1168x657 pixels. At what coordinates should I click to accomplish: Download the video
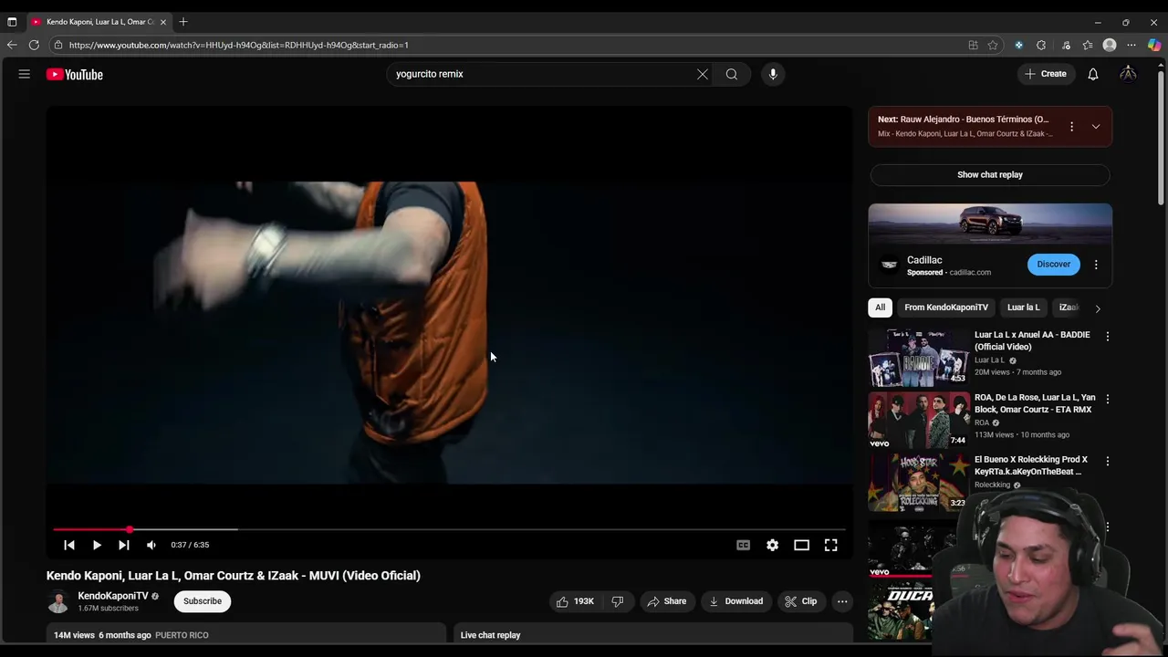736,601
